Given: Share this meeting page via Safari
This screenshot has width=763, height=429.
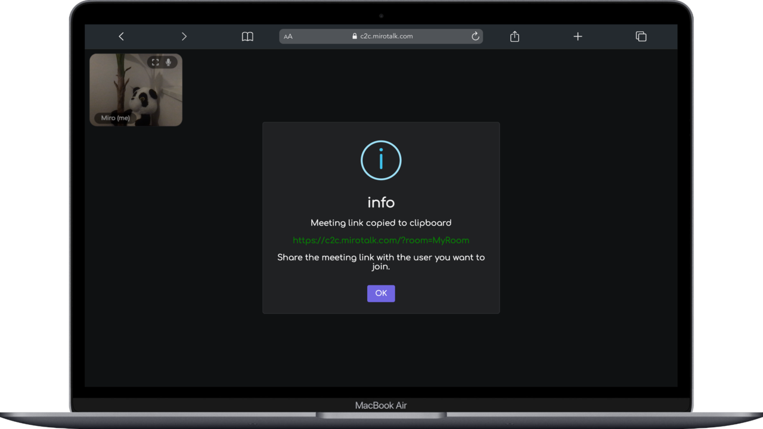Looking at the screenshot, I should tap(514, 36).
